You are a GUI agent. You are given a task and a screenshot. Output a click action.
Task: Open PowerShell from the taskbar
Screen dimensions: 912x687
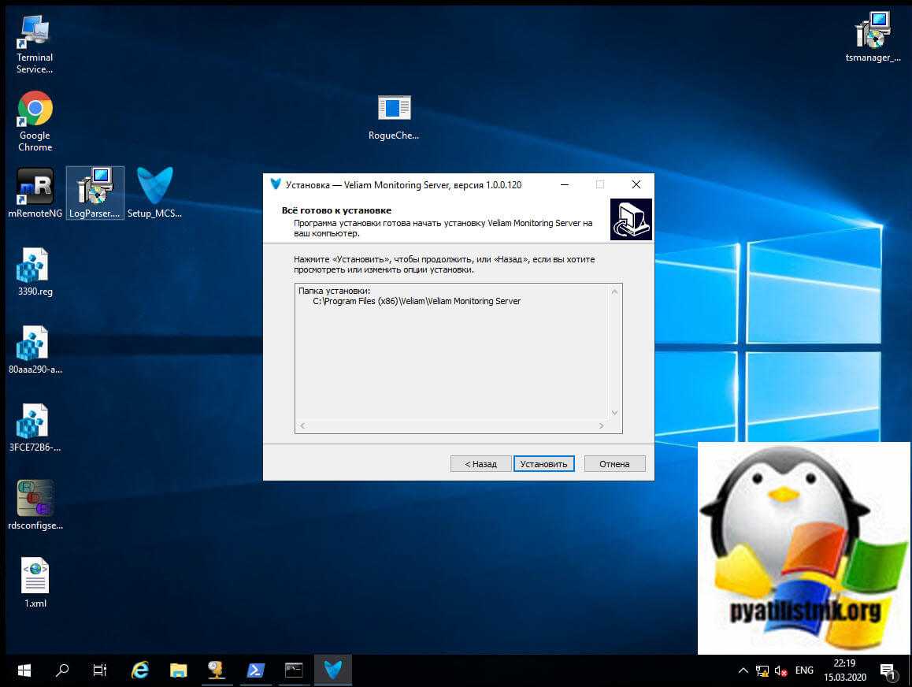tap(255, 670)
